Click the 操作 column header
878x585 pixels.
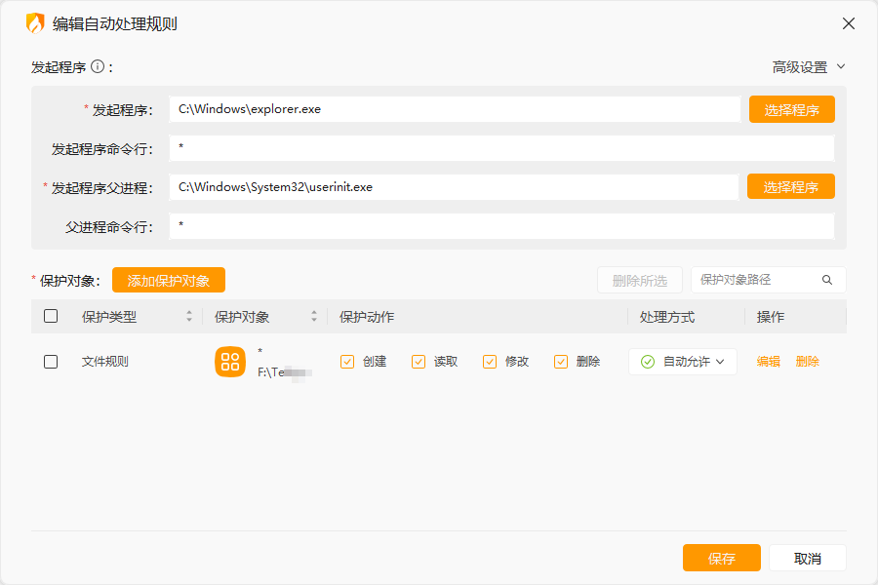click(x=771, y=317)
